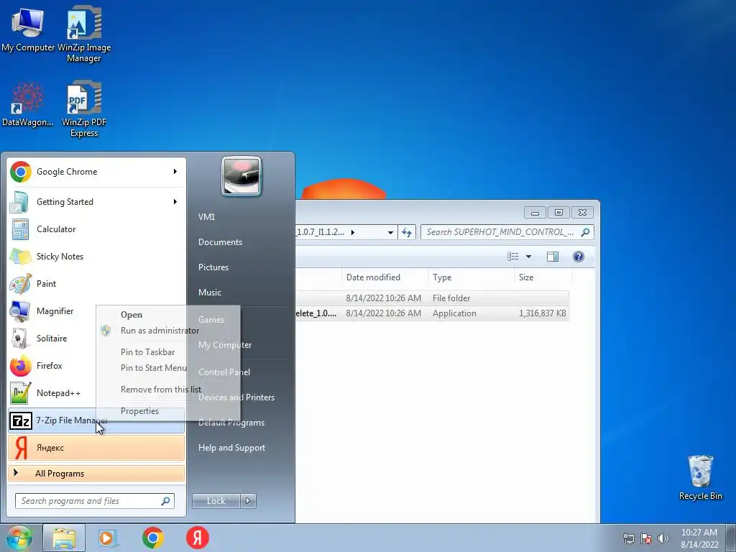Launch Getting Started from Start menu

[x=96, y=202]
